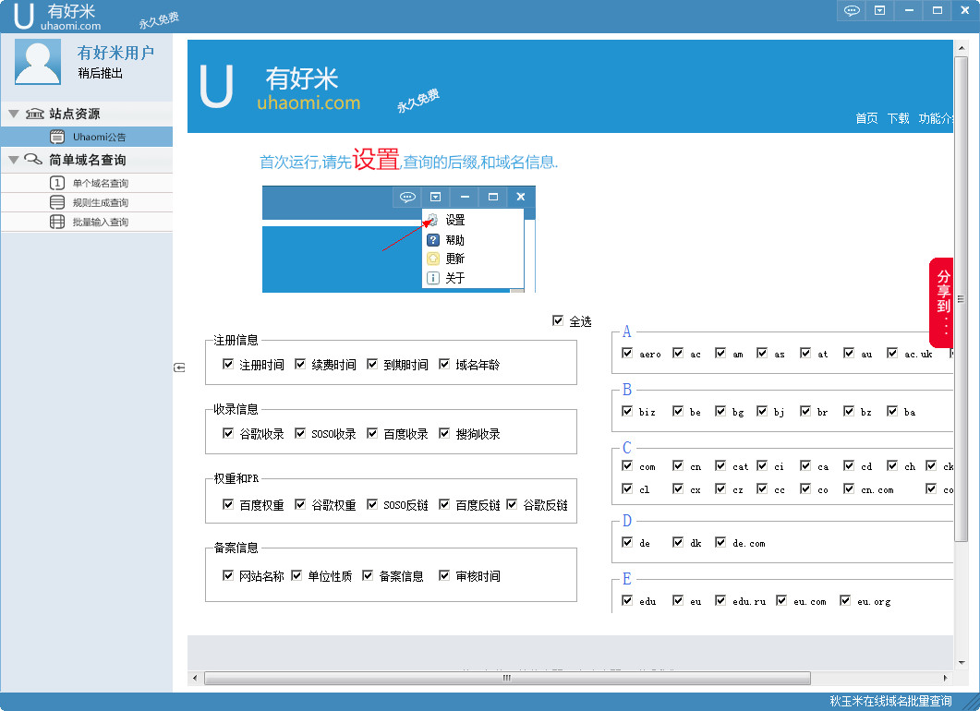Toggle 审核时间 checkbox
Viewport: 980px width, 711px height.
pyautogui.click(x=444, y=575)
